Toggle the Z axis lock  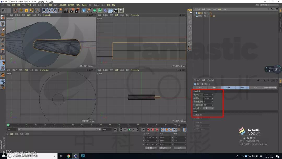point(54,10)
